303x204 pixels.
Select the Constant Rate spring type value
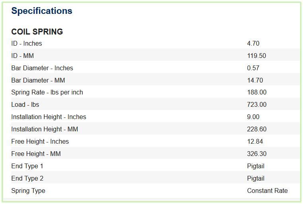(268, 191)
